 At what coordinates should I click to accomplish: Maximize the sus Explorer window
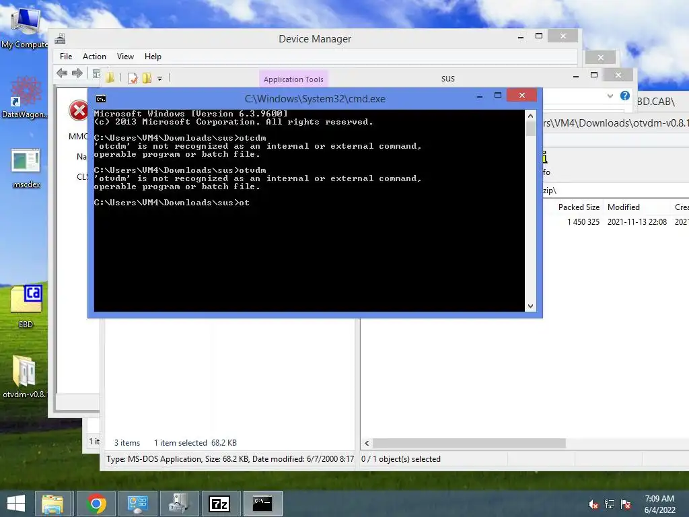tap(594, 75)
